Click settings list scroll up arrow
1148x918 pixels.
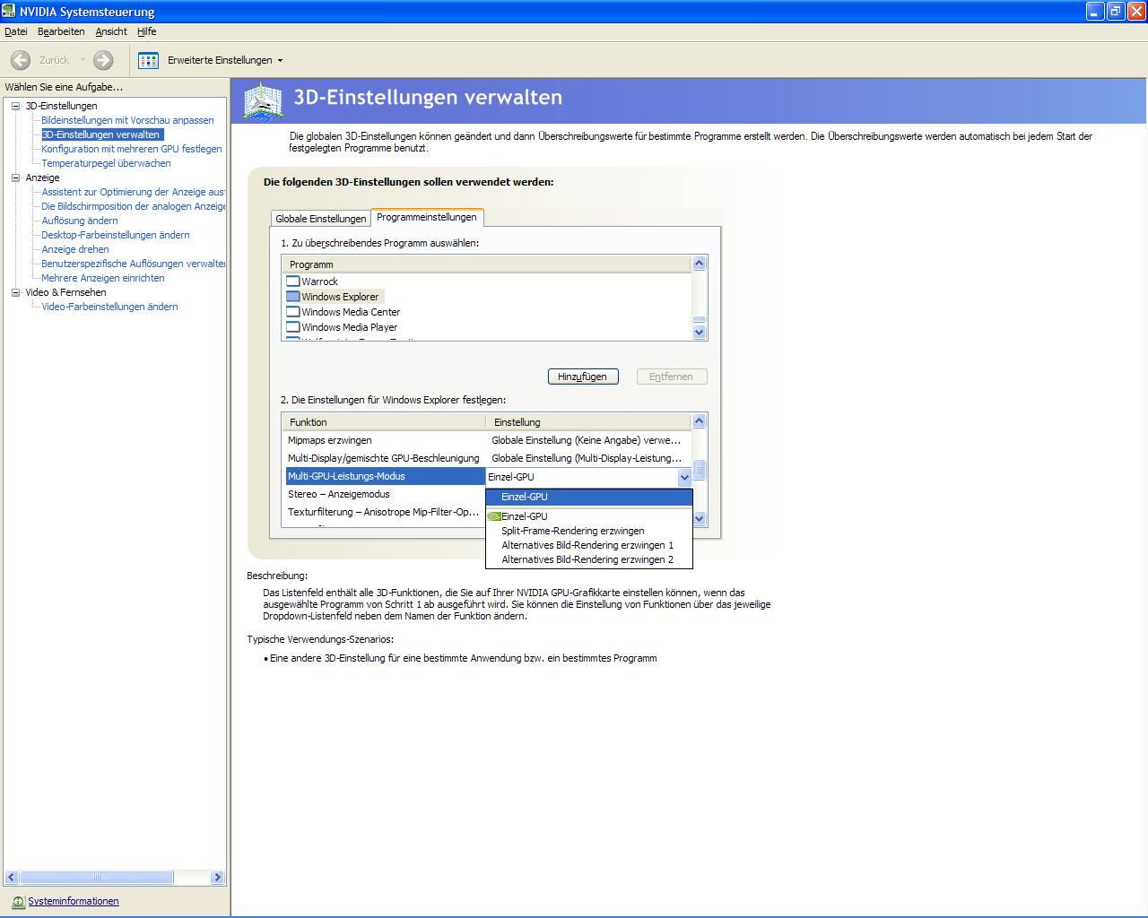[700, 421]
